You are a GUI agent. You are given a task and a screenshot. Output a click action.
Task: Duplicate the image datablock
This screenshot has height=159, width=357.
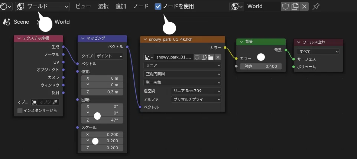click(x=204, y=57)
